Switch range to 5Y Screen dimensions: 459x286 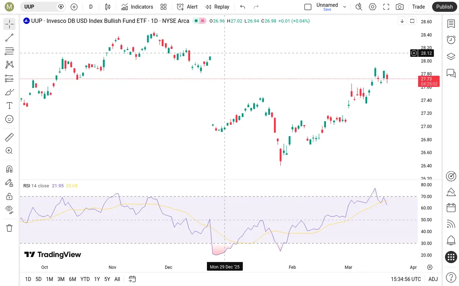click(x=107, y=279)
